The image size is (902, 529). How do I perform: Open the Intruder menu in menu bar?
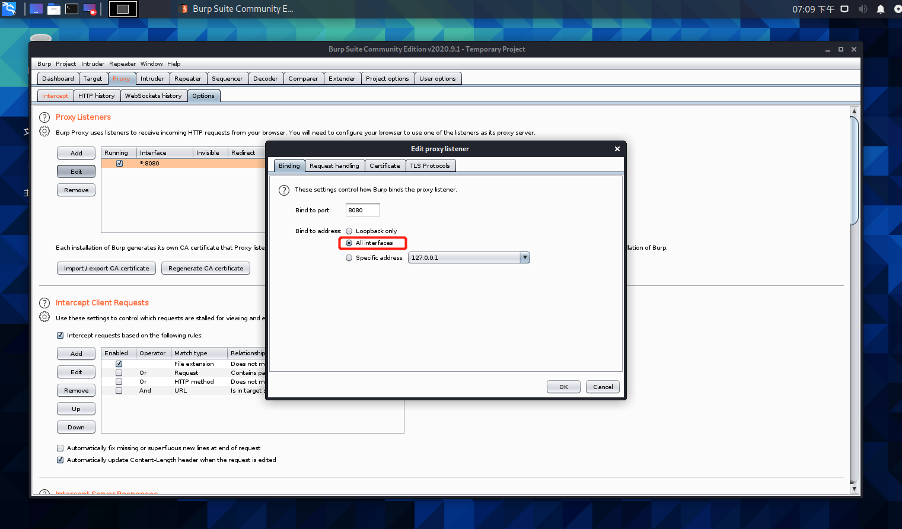93,64
